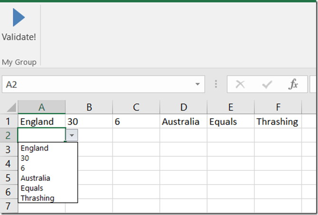Screen dimensions: 318x215
Task: Expand the Name Box dropdown arrow
Action: (x=197, y=85)
